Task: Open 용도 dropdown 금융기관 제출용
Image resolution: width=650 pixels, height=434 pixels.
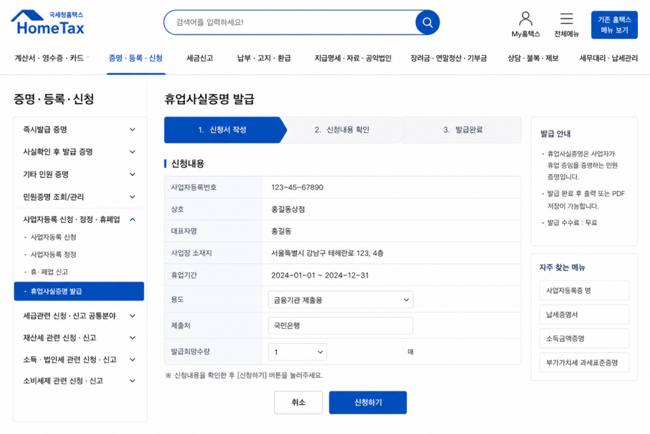Action: click(x=340, y=299)
